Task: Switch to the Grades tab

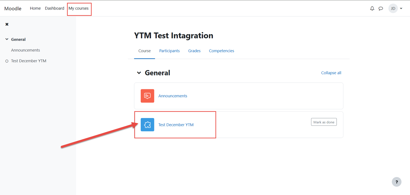Action: point(194,51)
